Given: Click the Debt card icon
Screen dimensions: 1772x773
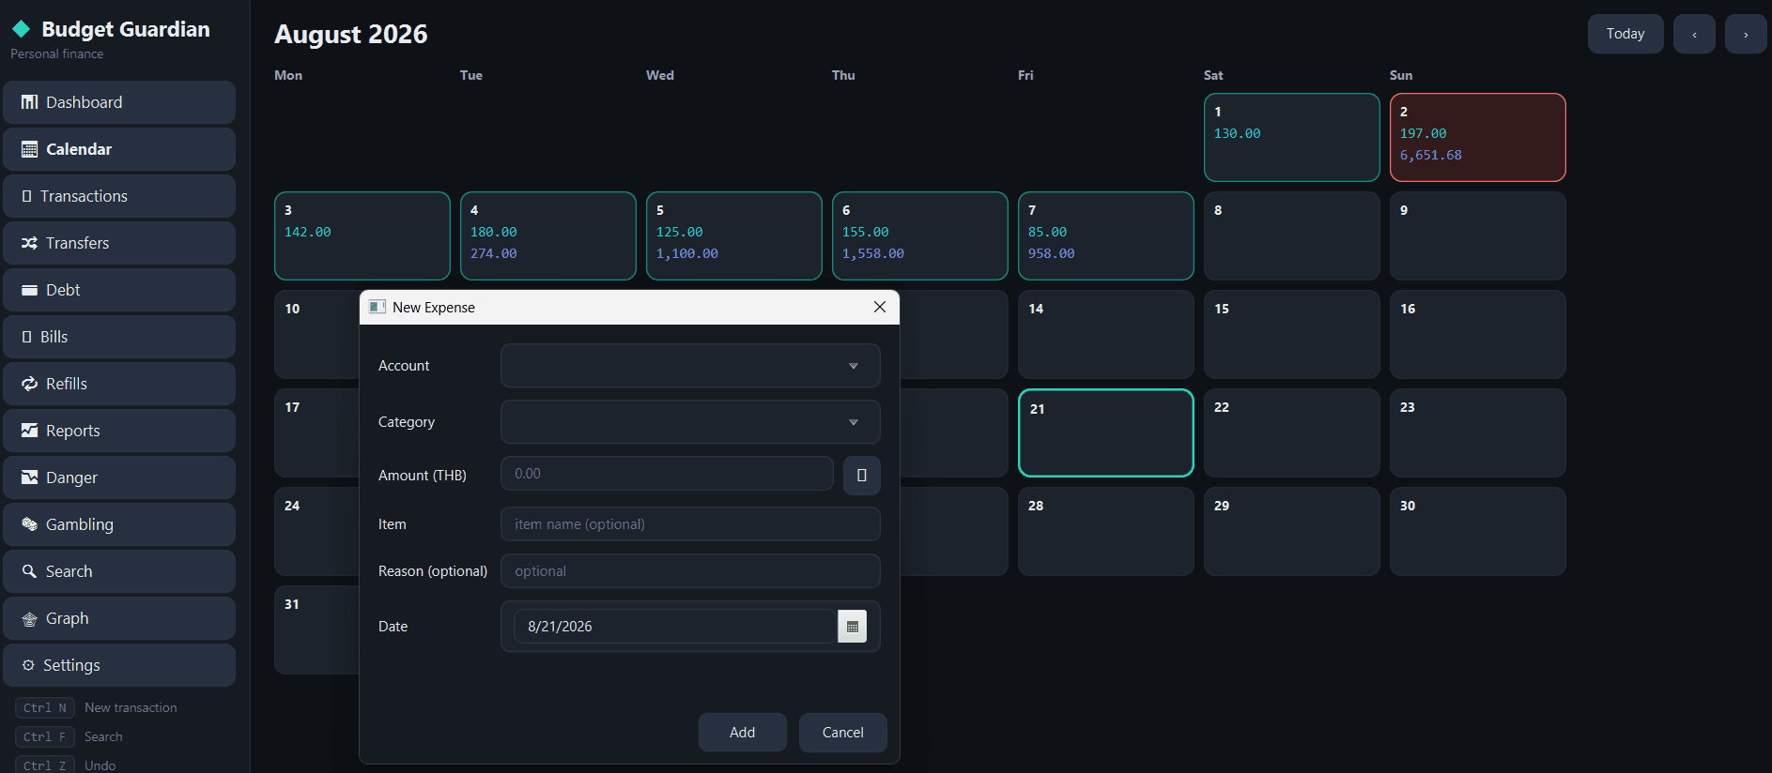Looking at the screenshot, I should click(x=29, y=290).
